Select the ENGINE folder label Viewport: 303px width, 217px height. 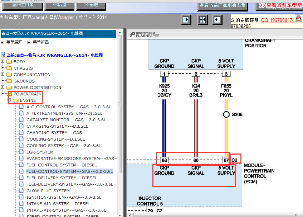tap(28, 100)
